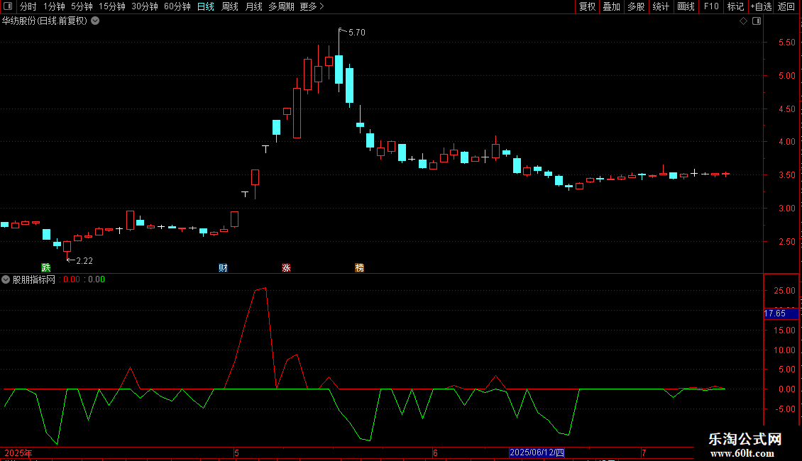802x461 pixels.
Task: Click the 复权 button
Action: click(587, 6)
